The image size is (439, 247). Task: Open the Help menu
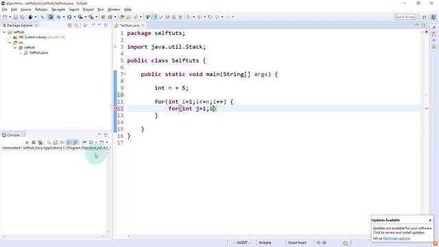128,10
